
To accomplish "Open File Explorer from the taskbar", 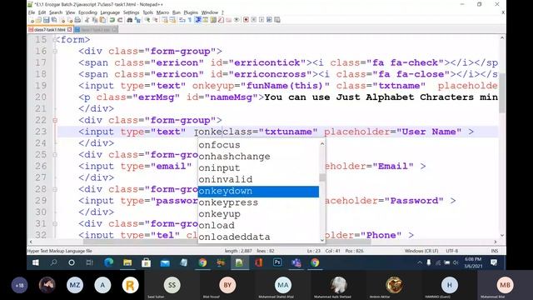I will point(127,262).
